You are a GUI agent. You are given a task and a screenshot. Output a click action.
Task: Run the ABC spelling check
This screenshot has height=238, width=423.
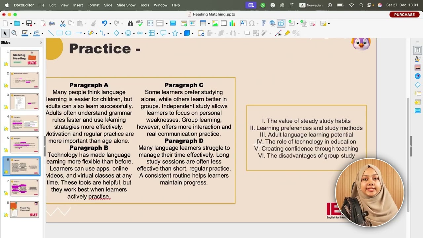139,23
